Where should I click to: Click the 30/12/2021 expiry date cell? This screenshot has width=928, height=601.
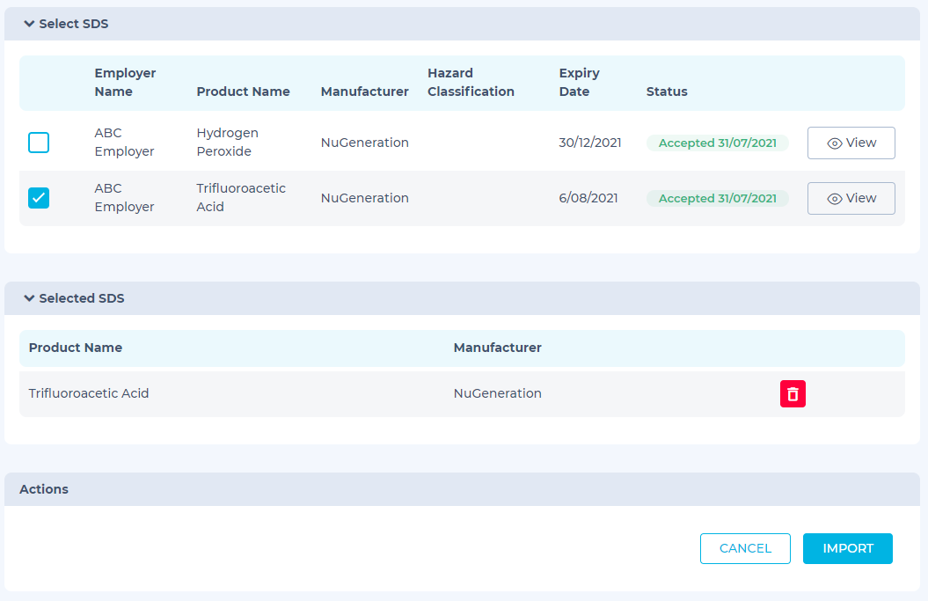tap(589, 143)
